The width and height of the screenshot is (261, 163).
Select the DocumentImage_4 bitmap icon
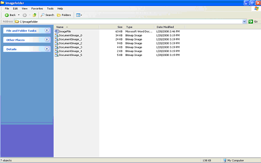(56, 51)
